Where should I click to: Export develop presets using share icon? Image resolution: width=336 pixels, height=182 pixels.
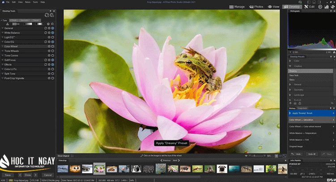300,103
